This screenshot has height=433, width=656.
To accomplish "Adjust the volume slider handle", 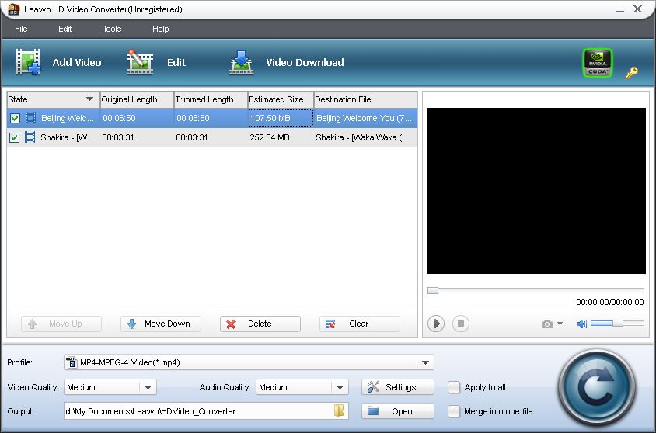I will coord(617,323).
